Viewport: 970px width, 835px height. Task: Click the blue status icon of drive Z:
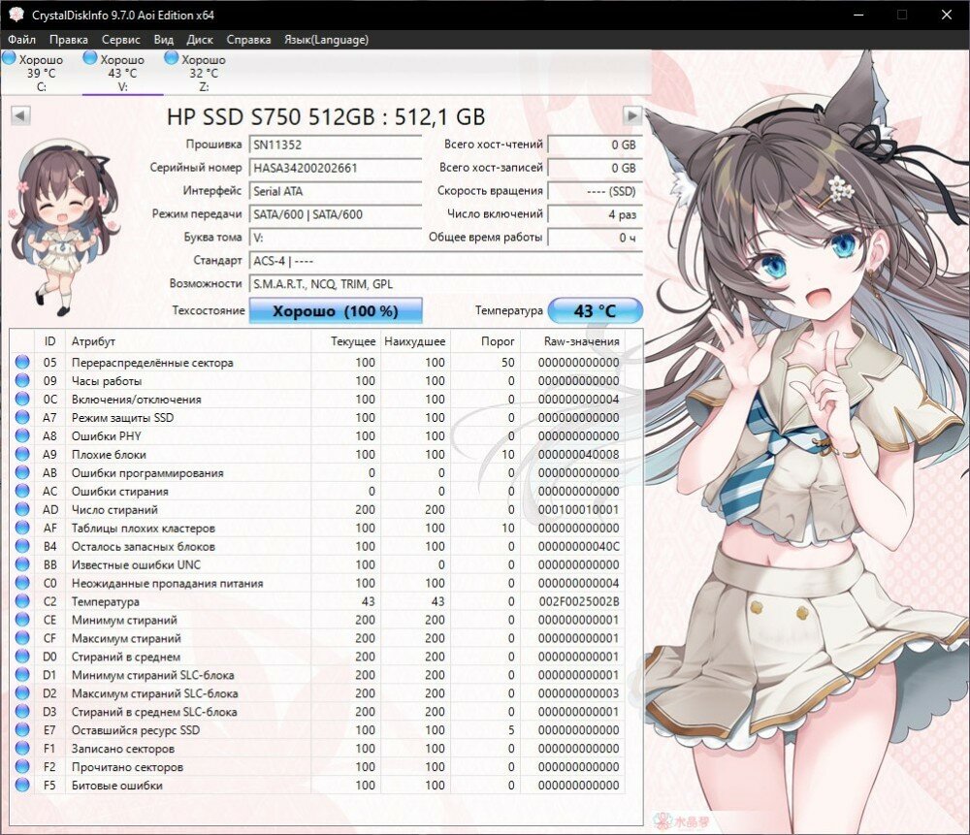click(172, 58)
